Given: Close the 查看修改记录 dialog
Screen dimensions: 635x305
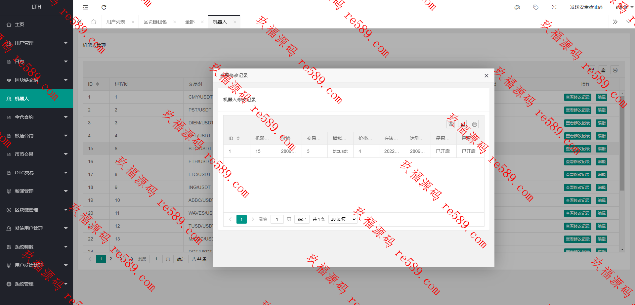Looking at the screenshot, I should coord(486,76).
